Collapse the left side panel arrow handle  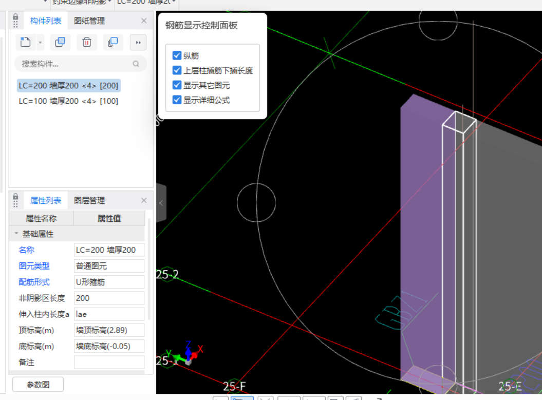click(161, 203)
